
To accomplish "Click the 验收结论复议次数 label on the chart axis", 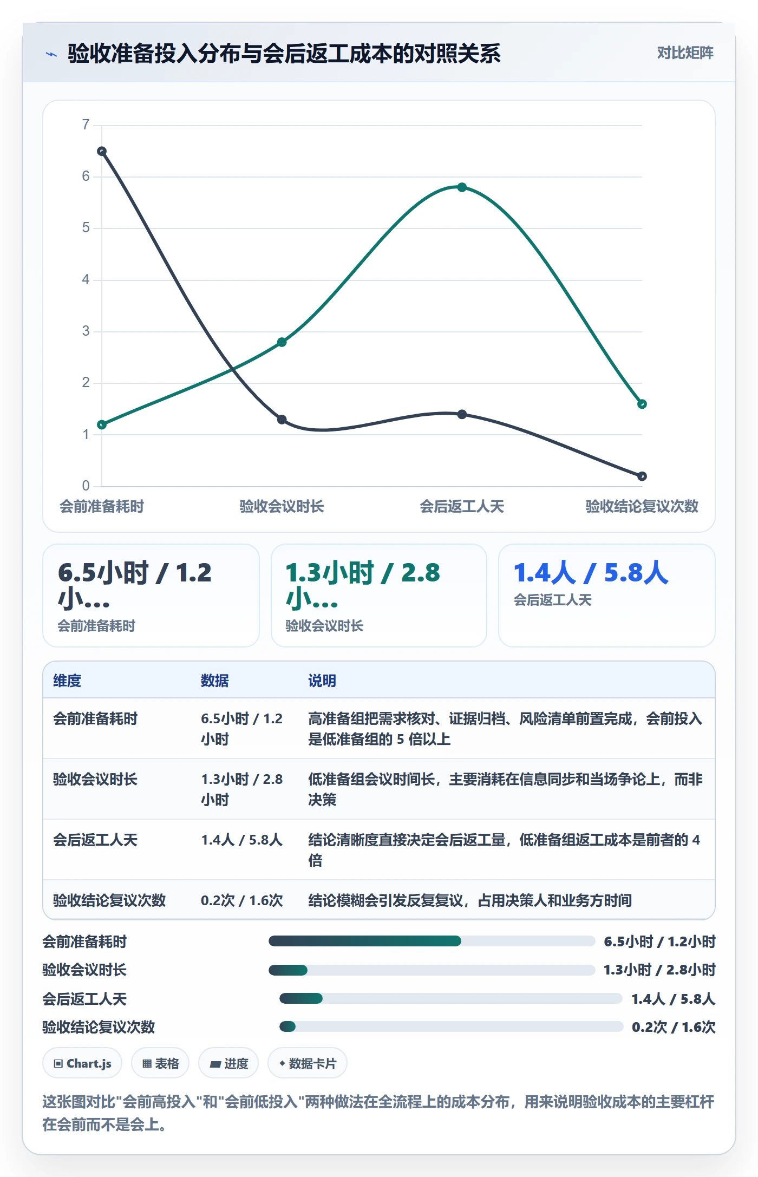I will click(x=642, y=506).
